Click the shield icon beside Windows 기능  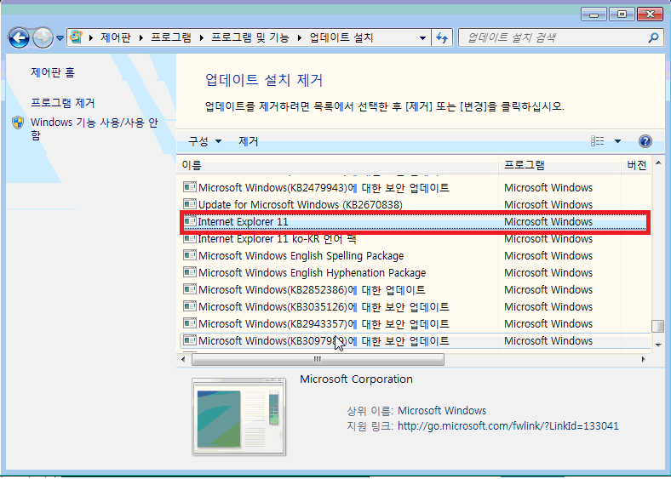pos(18,123)
